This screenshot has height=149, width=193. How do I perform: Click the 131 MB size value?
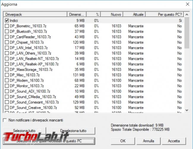[x=79, y=75]
